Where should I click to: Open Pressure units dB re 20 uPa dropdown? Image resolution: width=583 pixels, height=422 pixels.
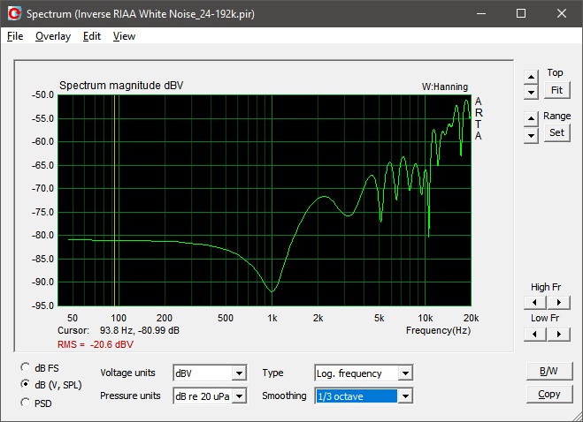[x=239, y=396]
